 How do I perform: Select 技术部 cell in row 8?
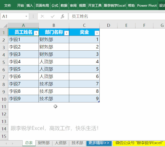coord(54,84)
